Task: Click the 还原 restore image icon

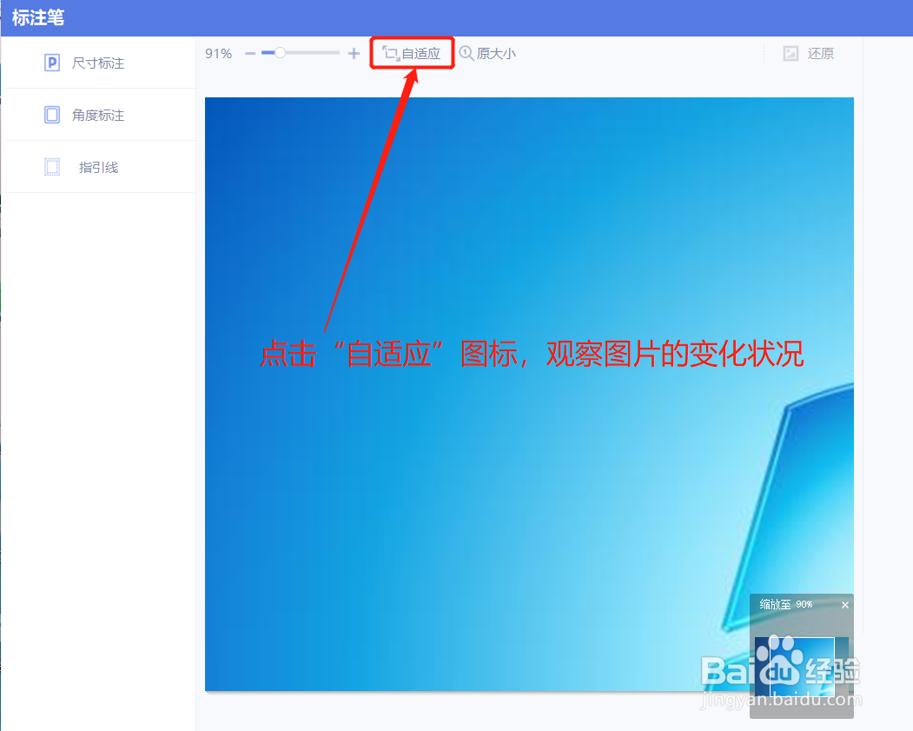Action: 791,54
